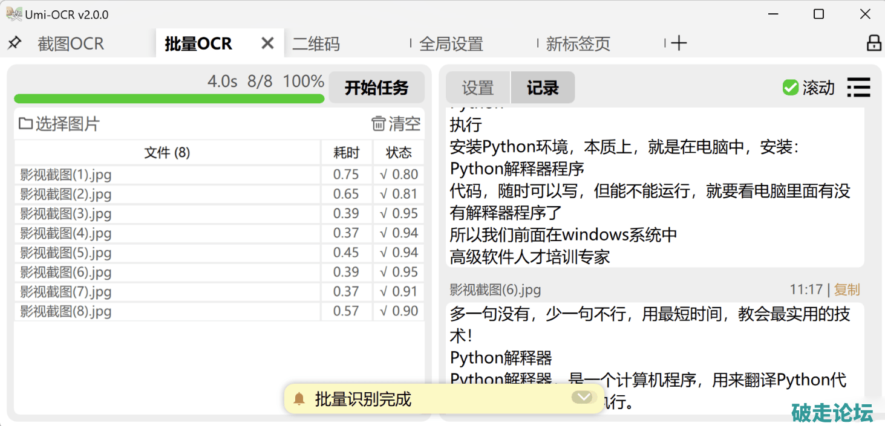Select file 影视截图(3).jpg in list
The width and height of the screenshot is (885, 426).
click(x=66, y=214)
